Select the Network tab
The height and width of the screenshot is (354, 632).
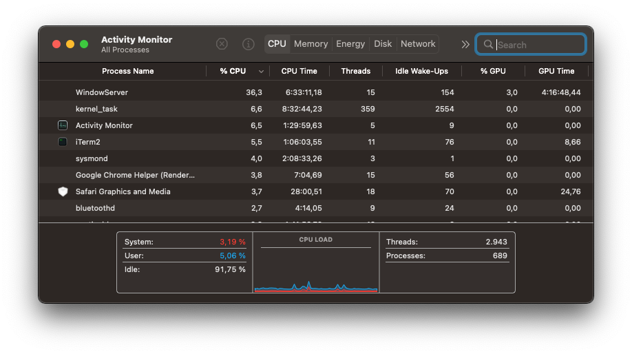(x=418, y=44)
